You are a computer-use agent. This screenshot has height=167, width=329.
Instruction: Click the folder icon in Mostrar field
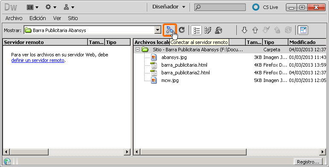[x=28, y=30]
